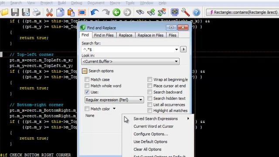The image size is (279, 157).
Task: Open Match color dropdown arrow
Action: point(114,109)
